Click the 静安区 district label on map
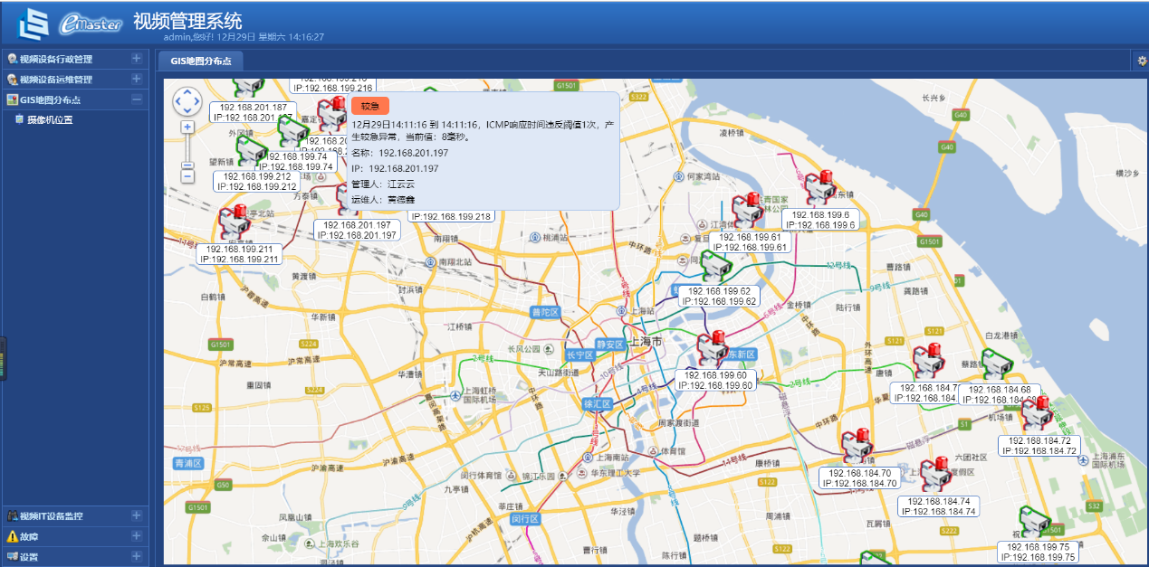The height and width of the screenshot is (567, 1149). 610,345
